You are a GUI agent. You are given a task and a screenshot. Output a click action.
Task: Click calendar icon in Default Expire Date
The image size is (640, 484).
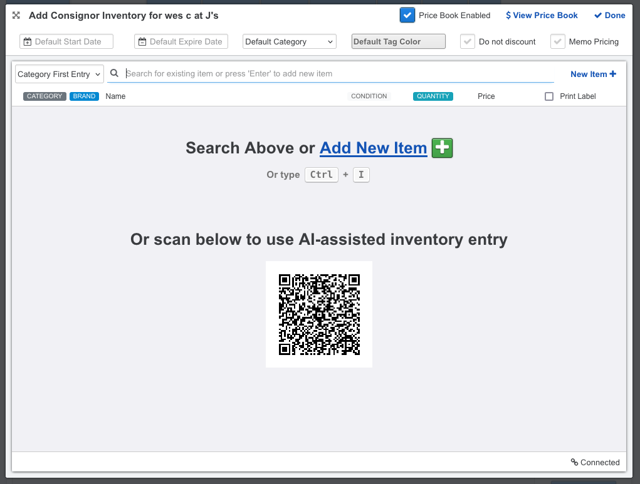click(142, 42)
